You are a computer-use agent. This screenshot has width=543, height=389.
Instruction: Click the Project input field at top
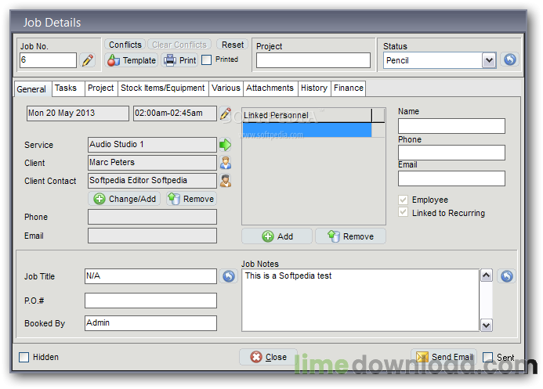313,60
